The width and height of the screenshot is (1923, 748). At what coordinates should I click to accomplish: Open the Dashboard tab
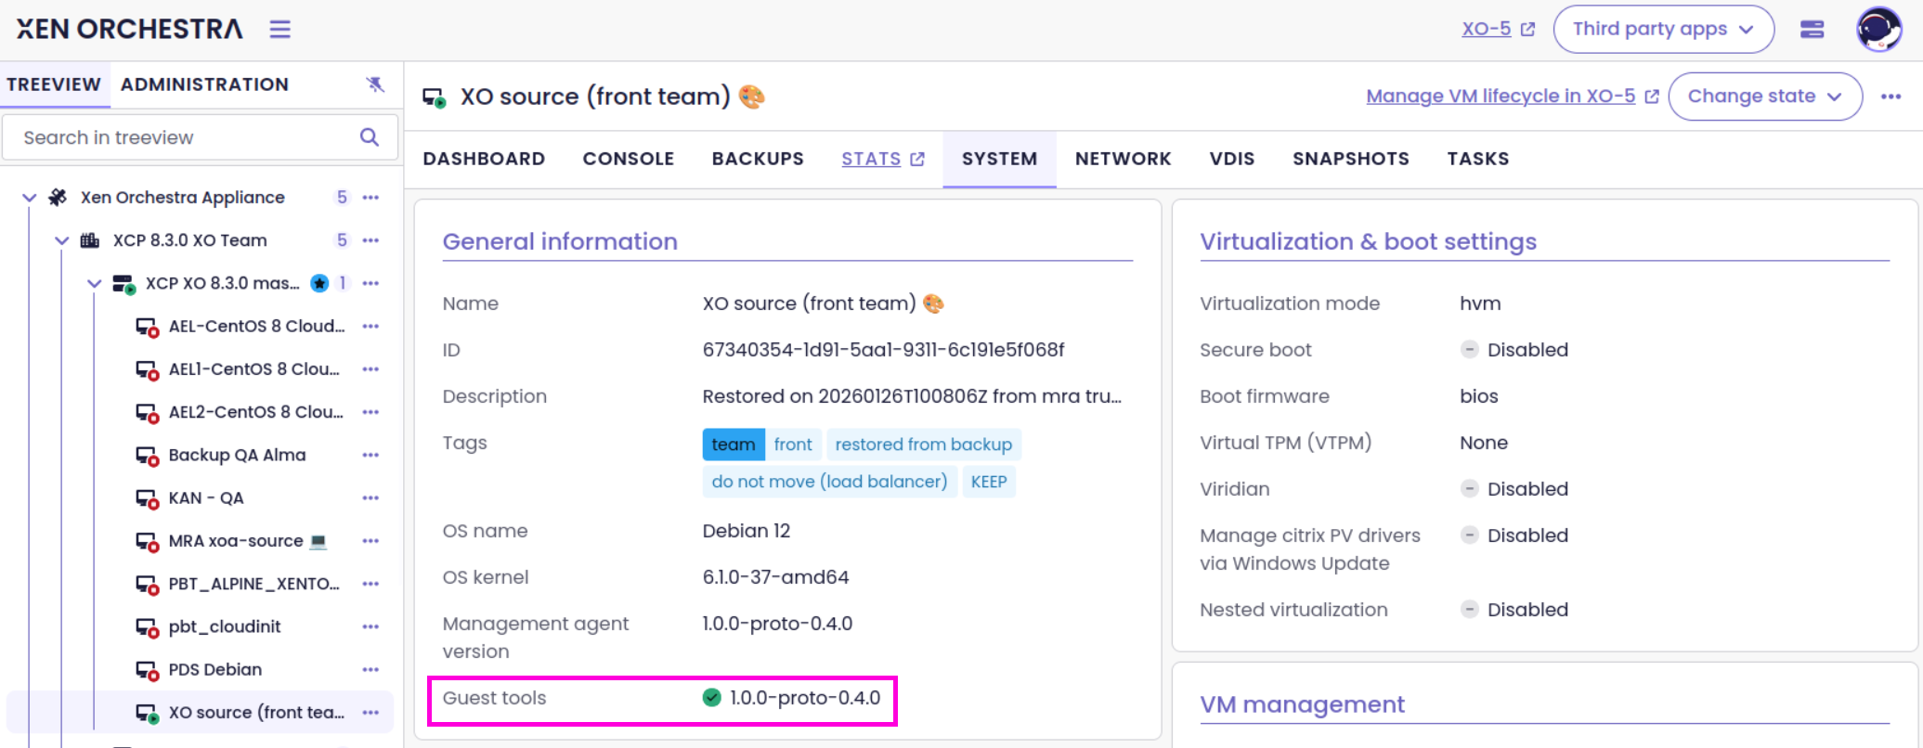484,159
